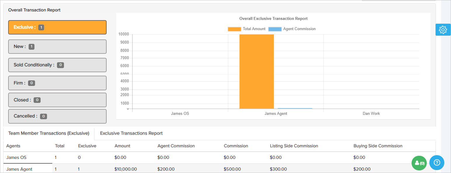The width and height of the screenshot is (451, 173).
Task: Show Closed transactions
Action: [x=57, y=100]
